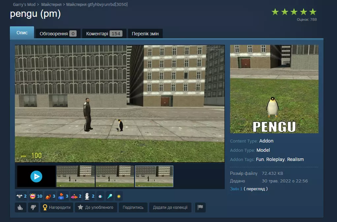Open the Коментарі tab with 154 comments

click(x=104, y=34)
